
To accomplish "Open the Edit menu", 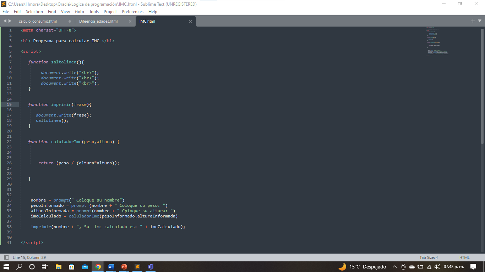I will 17,12.
